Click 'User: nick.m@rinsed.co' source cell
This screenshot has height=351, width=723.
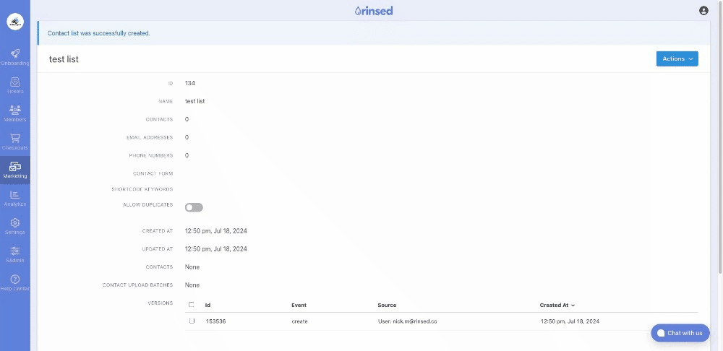click(x=407, y=321)
